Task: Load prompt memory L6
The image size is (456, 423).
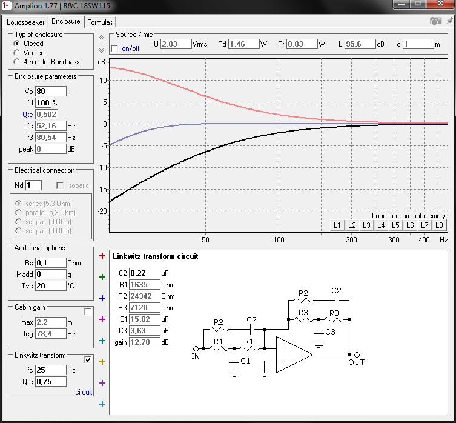Action: point(410,225)
